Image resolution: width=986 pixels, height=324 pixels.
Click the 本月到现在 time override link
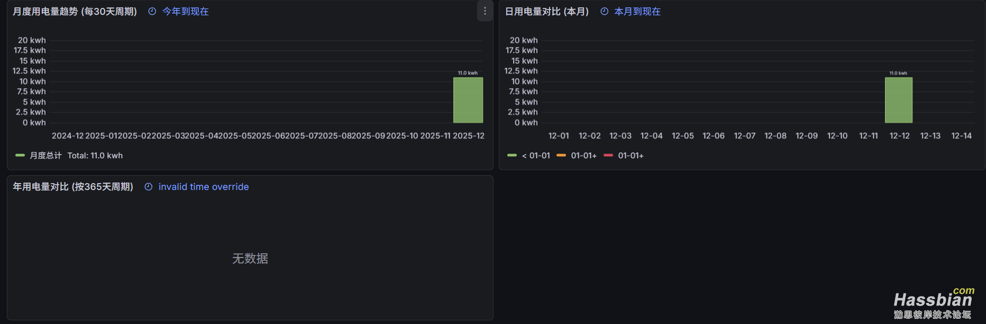tap(637, 12)
